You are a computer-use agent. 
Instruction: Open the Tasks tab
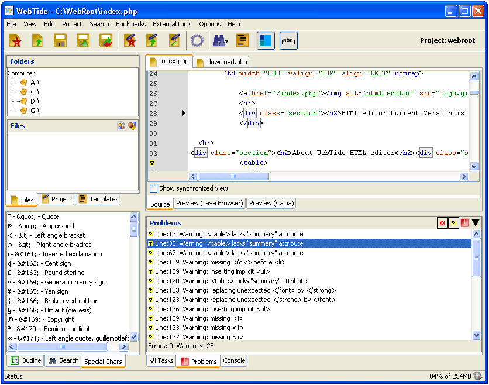tap(161, 360)
